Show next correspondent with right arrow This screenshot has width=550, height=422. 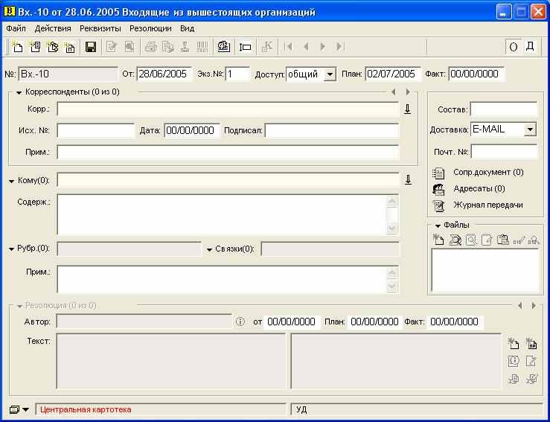(408, 92)
